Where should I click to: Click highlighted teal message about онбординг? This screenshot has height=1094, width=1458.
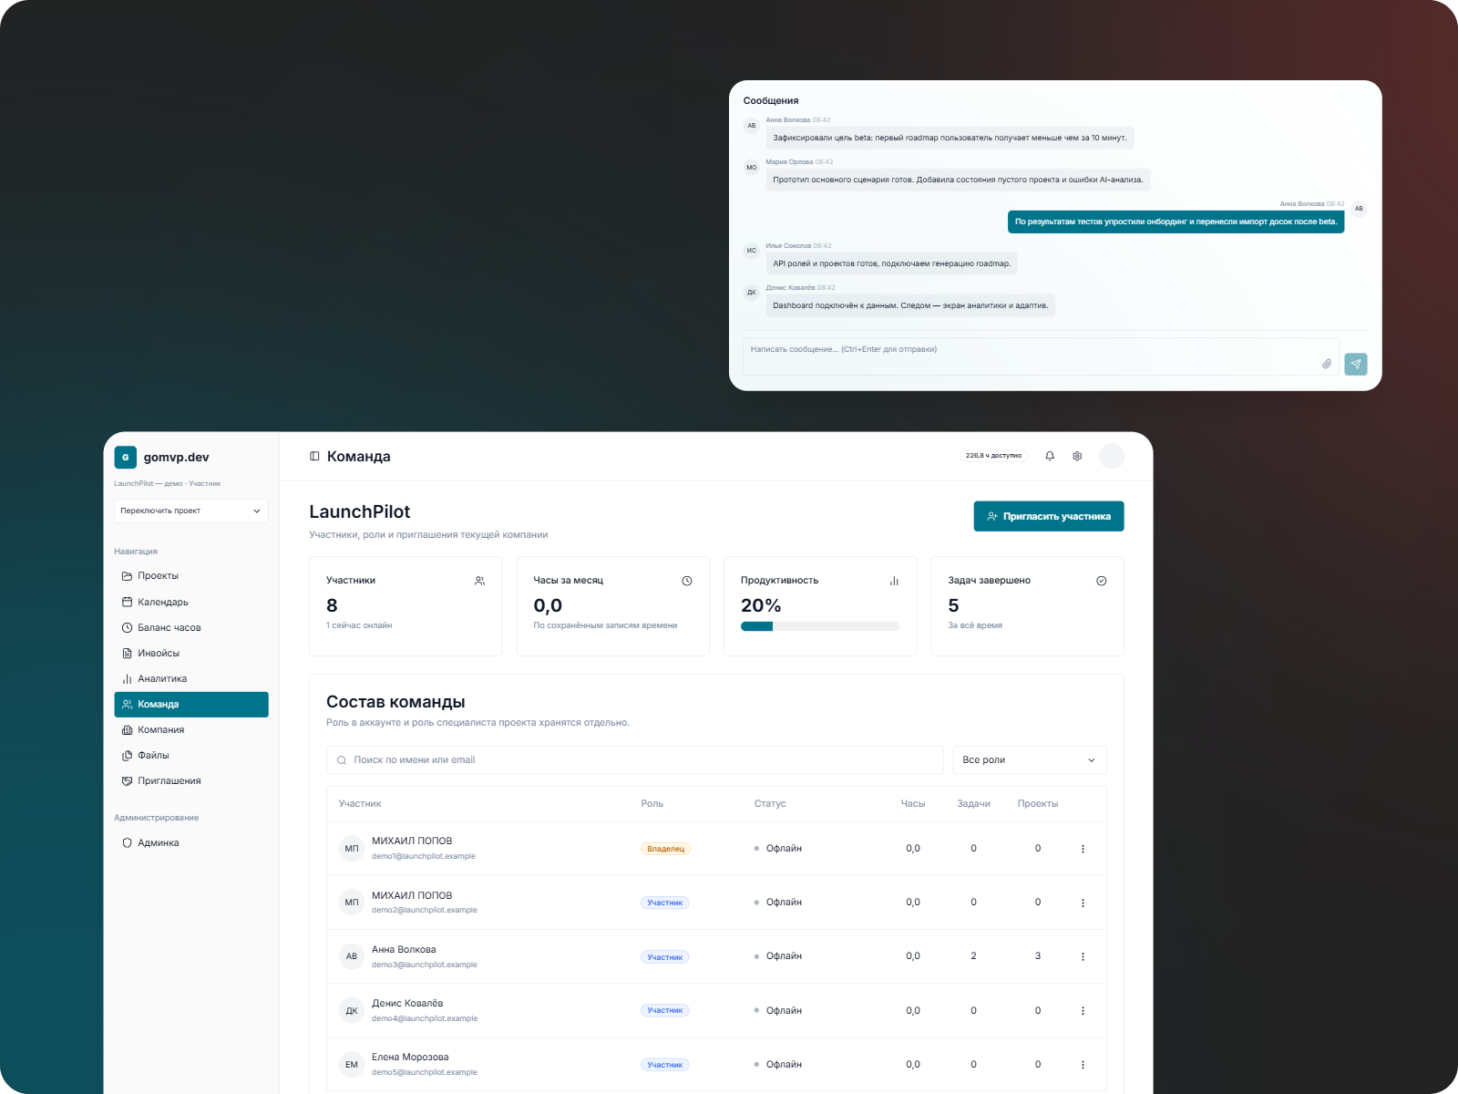[x=1176, y=222]
